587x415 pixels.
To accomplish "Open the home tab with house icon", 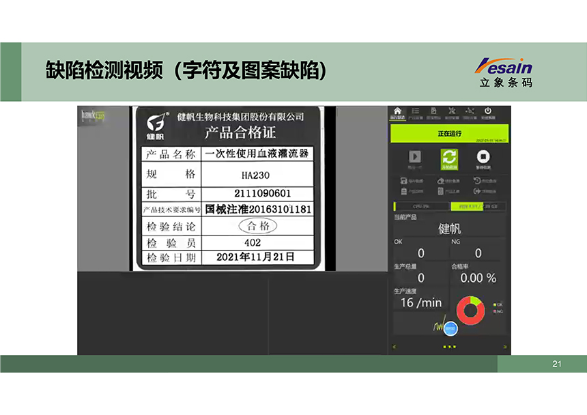I will pos(397,113).
